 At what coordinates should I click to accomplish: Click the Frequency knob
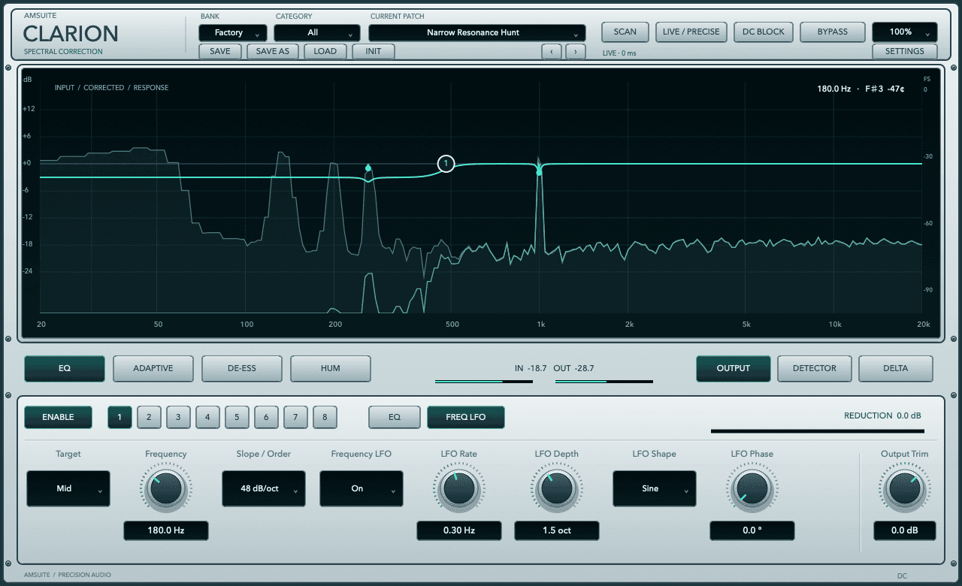tap(166, 489)
